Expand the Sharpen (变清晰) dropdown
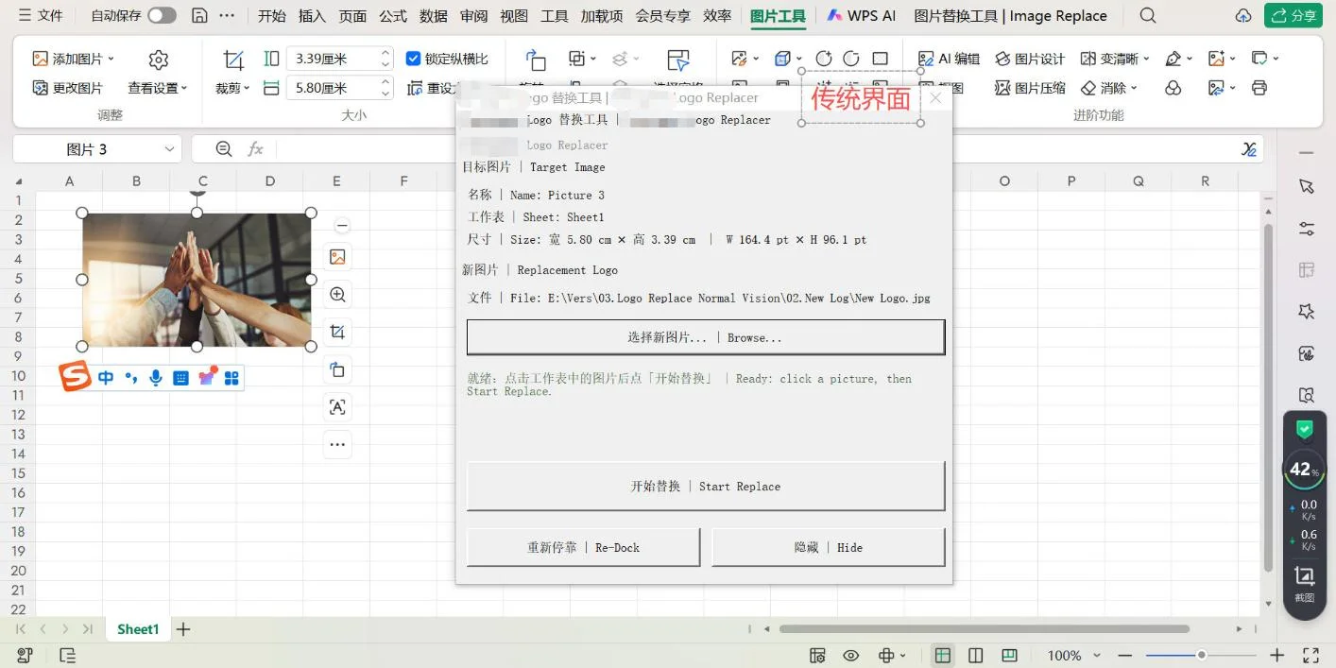 coord(1146,59)
